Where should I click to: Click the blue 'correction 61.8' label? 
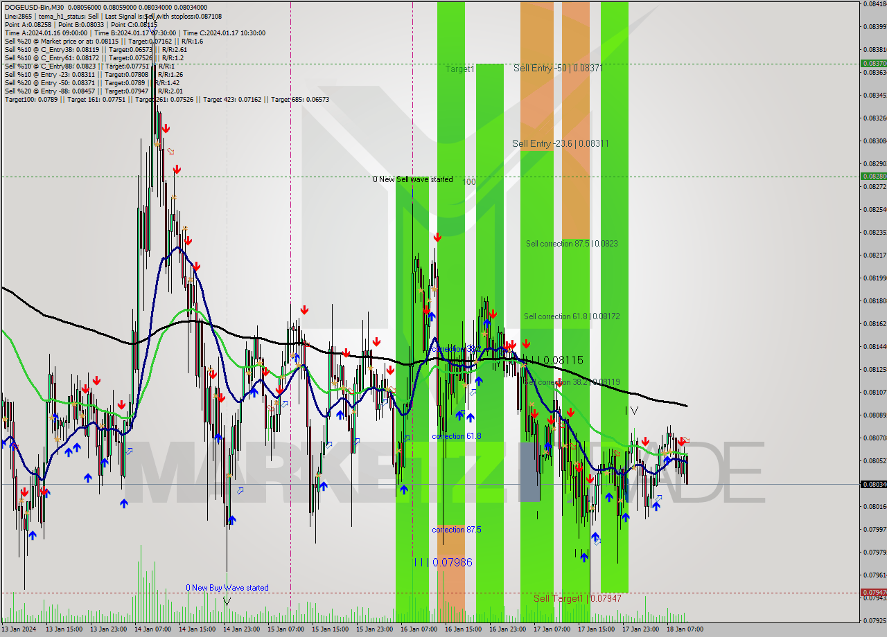456,436
